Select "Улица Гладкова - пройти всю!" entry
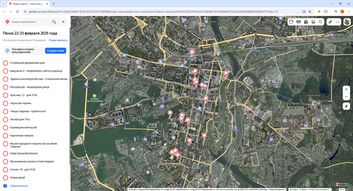353x191 pixels. click(35, 111)
